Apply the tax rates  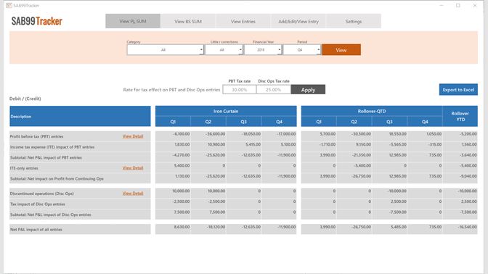click(x=308, y=89)
